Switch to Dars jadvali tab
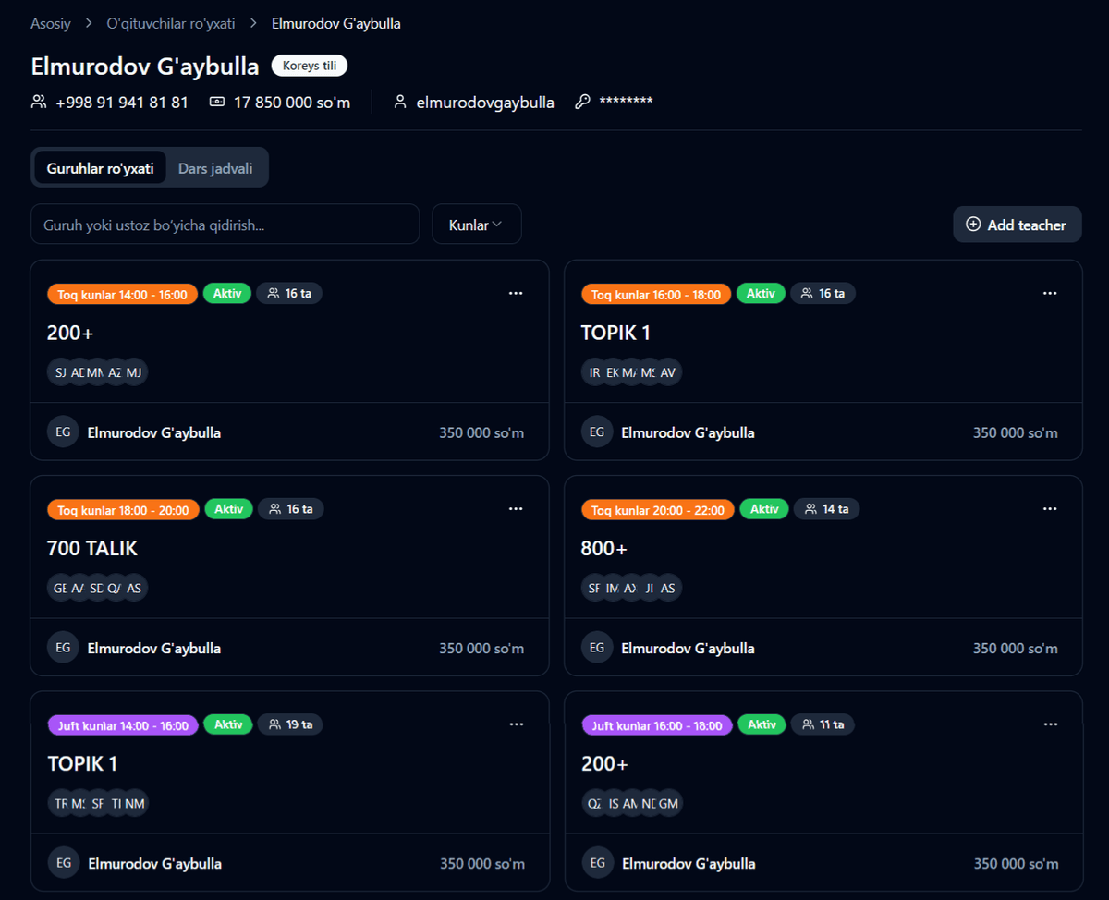 pos(215,169)
